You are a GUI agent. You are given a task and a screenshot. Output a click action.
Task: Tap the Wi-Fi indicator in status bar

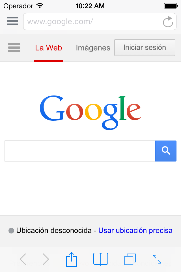[x=40, y=6]
